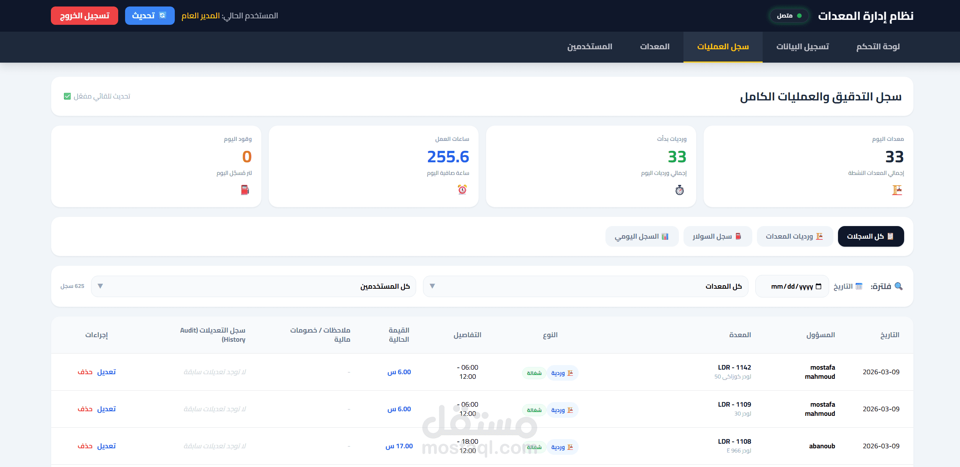
Task: Click the refresh icon in تحديث button
Action: click(x=163, y=16)
